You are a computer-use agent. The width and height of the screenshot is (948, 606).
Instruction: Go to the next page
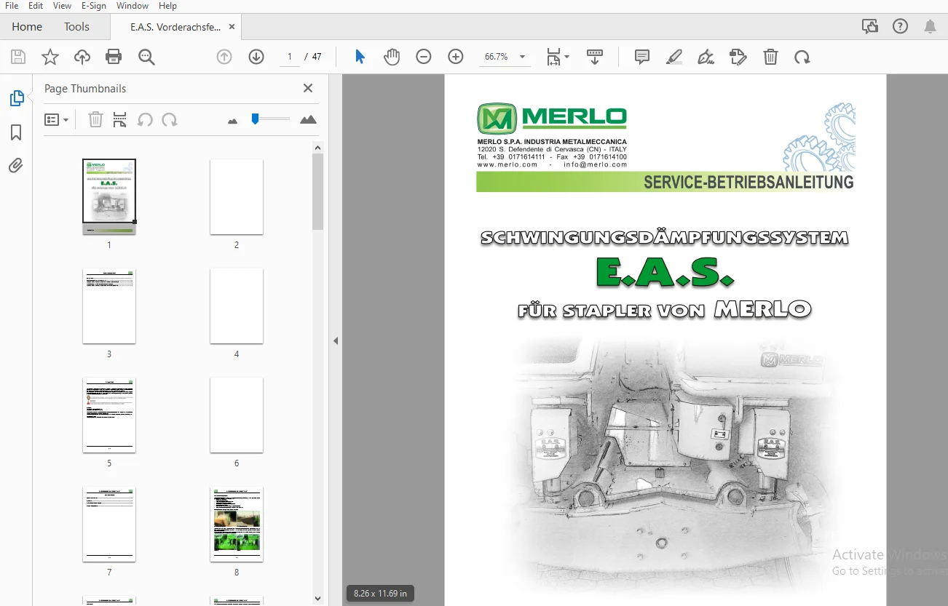pos(256,57)
